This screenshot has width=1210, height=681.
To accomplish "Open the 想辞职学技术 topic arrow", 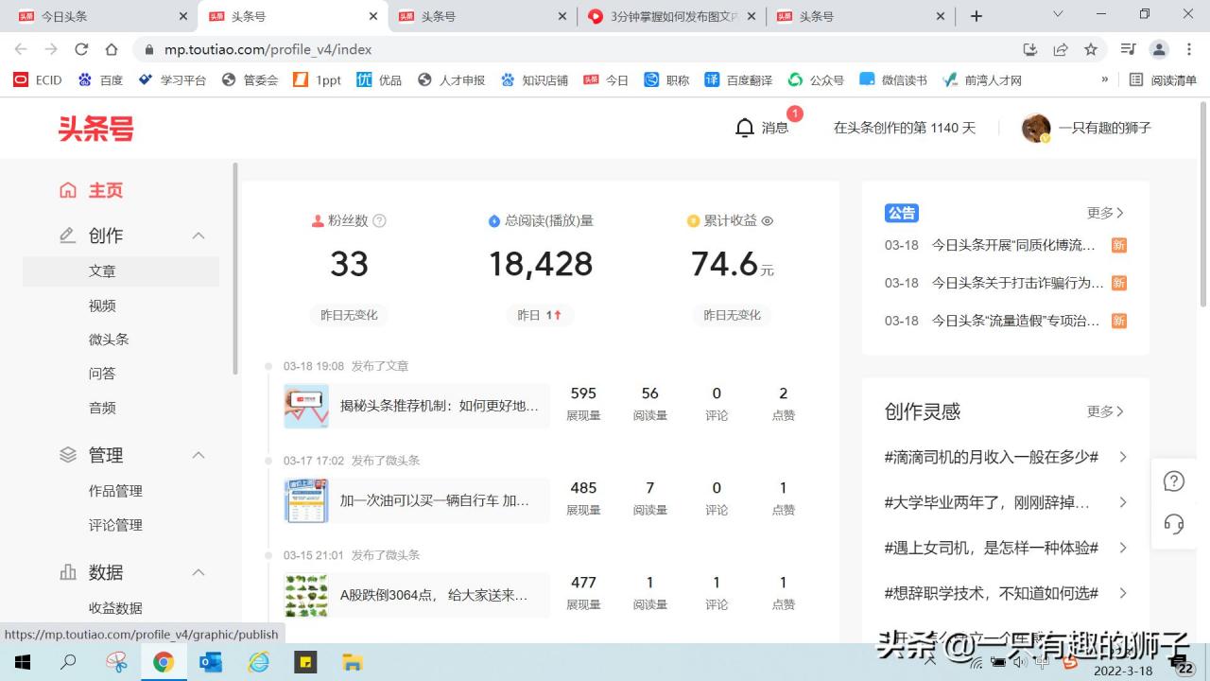I will click(x=1123, y=593).
